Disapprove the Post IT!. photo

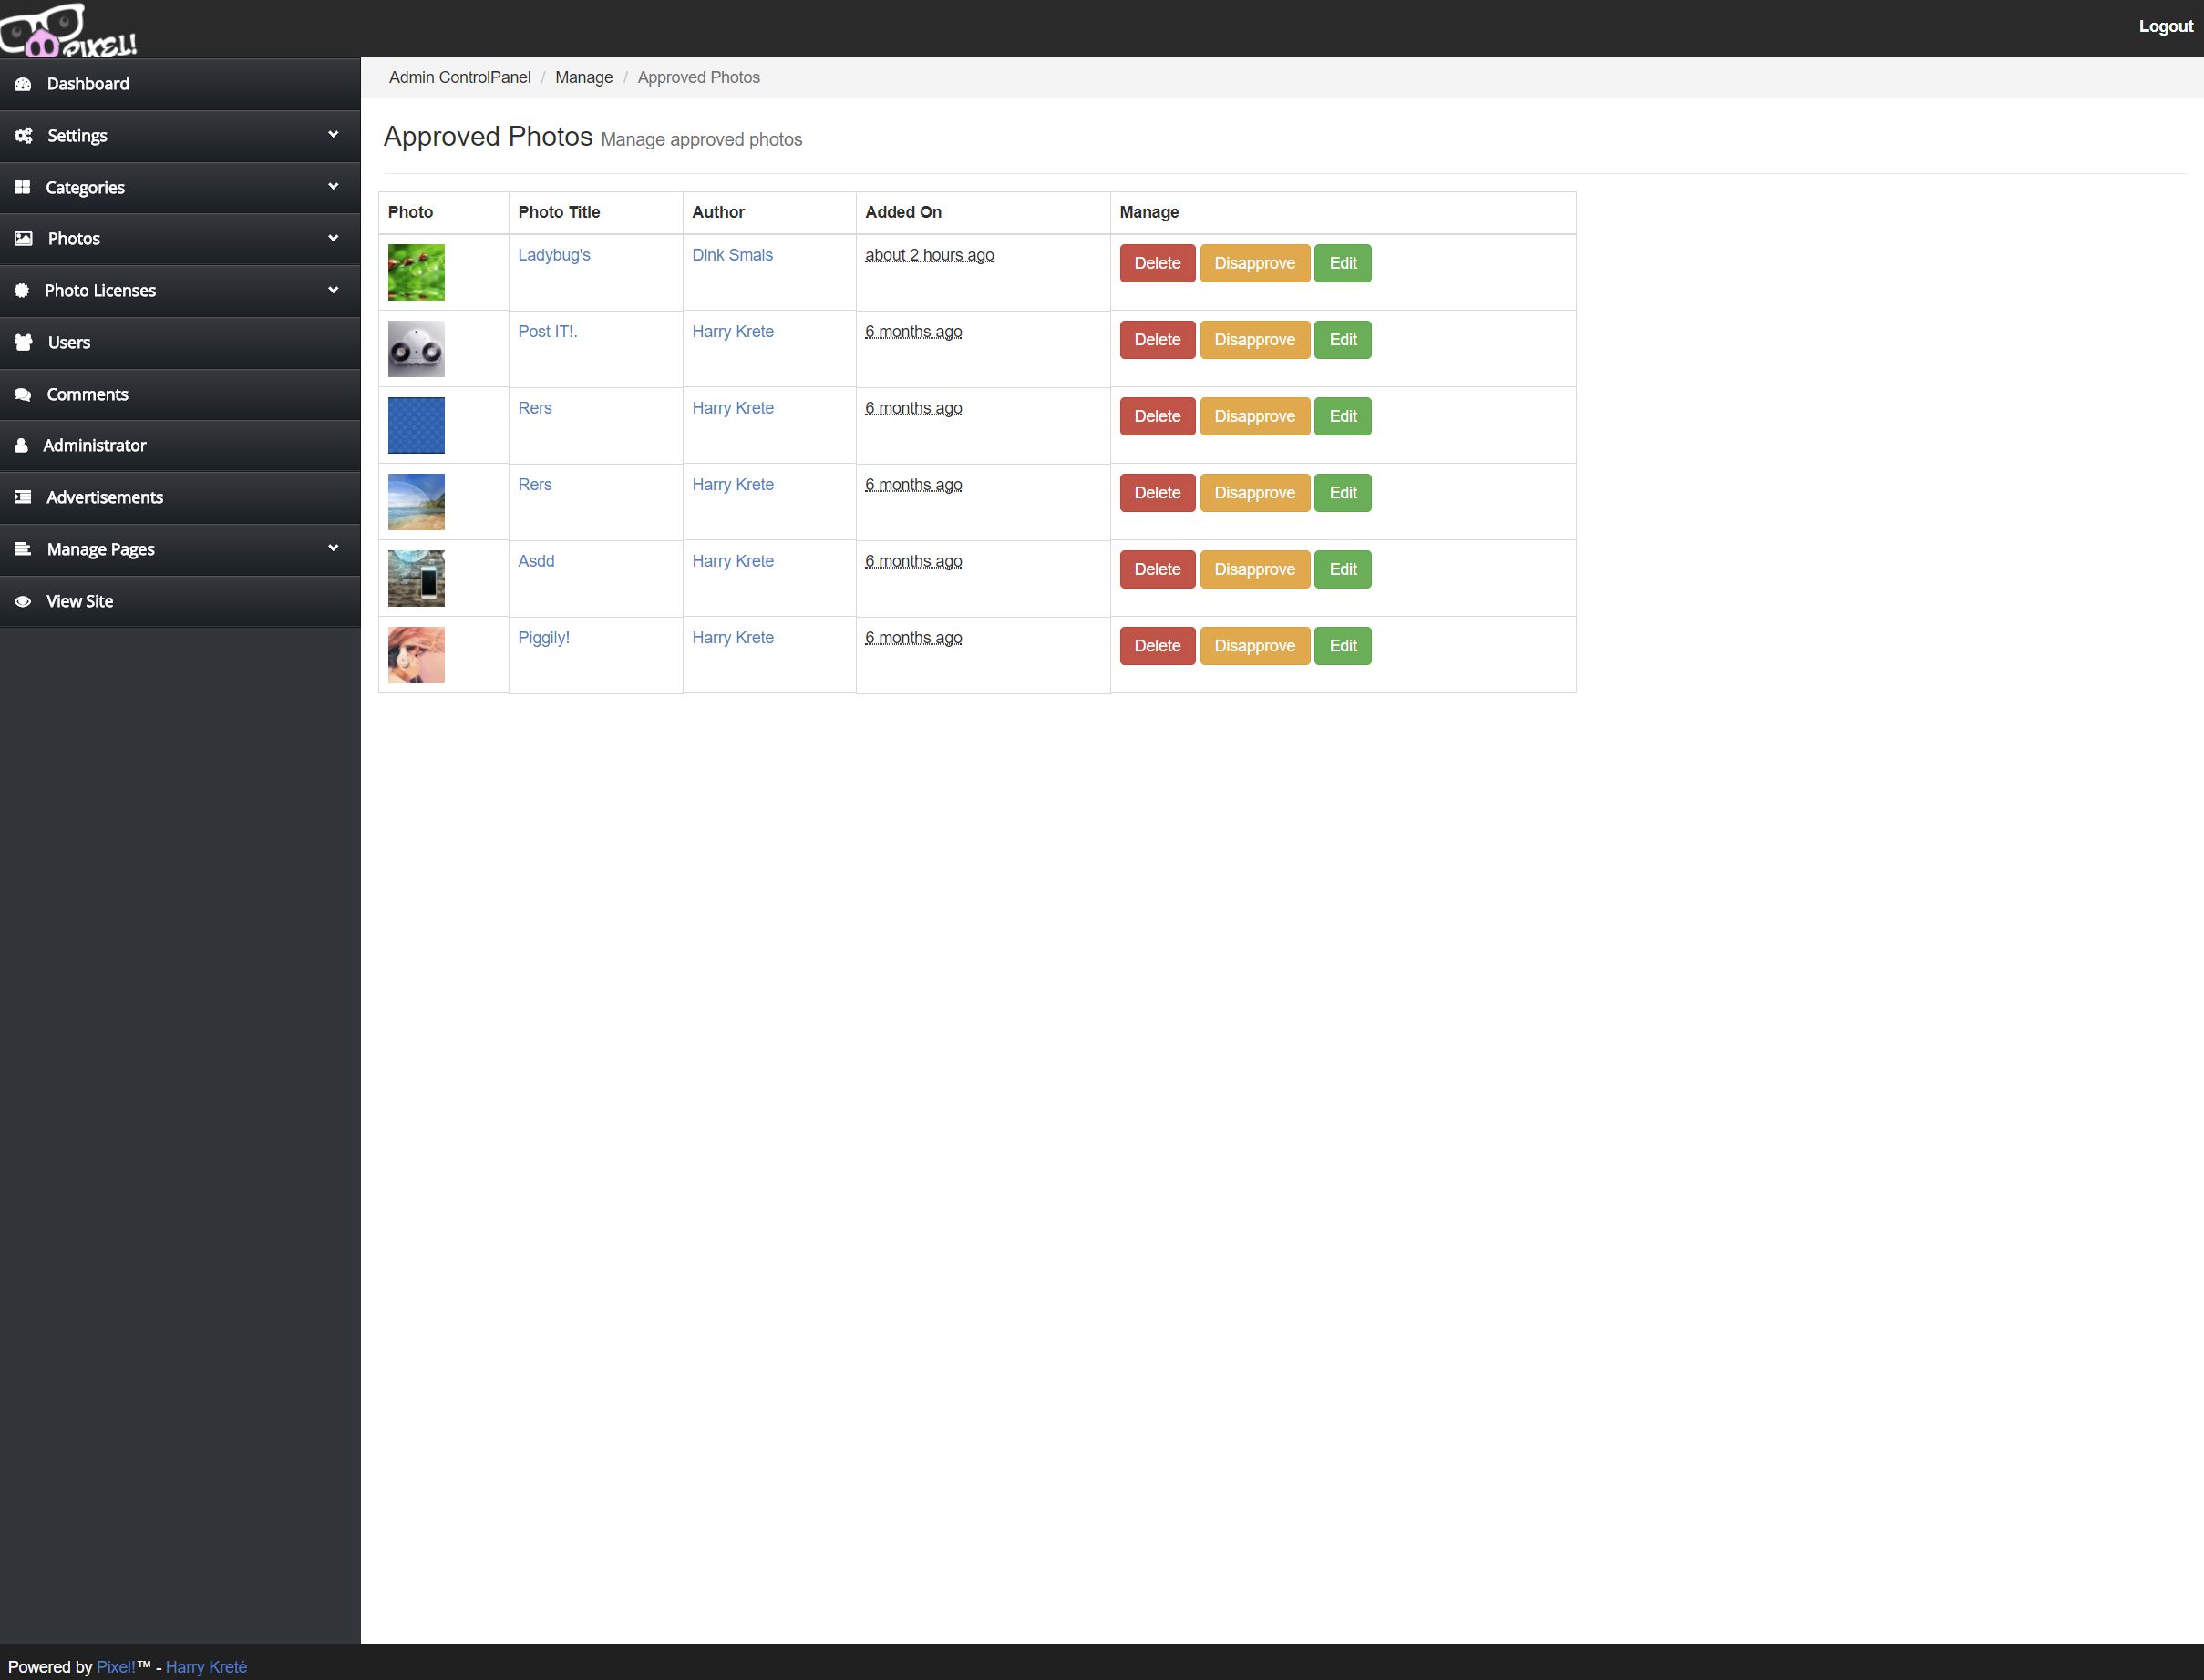1253,340
